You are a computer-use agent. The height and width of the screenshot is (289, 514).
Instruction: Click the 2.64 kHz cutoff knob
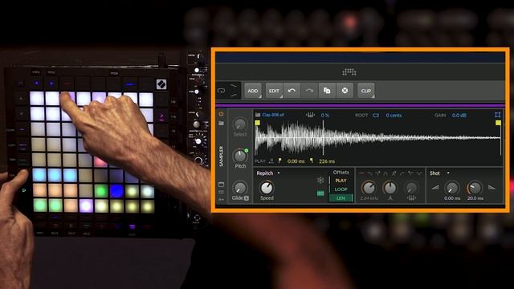pos(369,187)
